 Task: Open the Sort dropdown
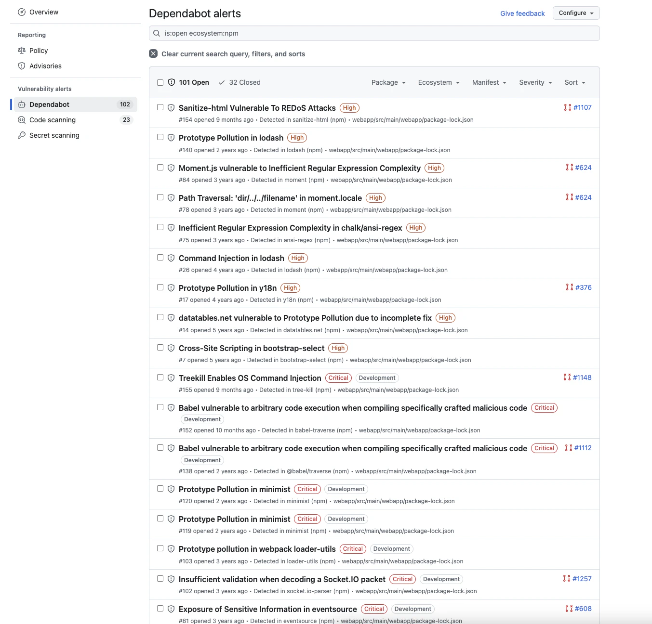click(x=575, y=82)
